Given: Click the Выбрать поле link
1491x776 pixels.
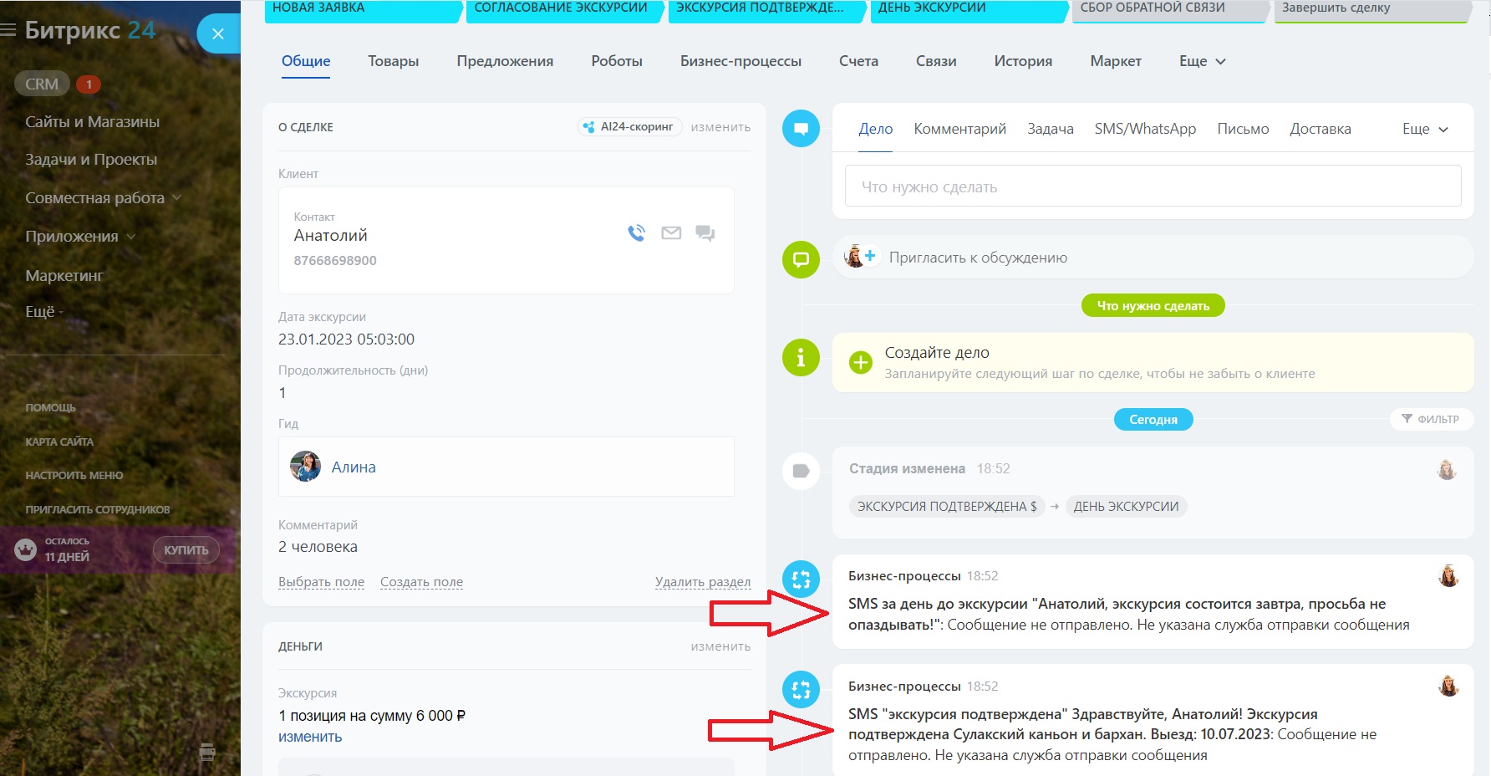Looking at the screenshot, I should pyautogui.click(x=321, y=582).
